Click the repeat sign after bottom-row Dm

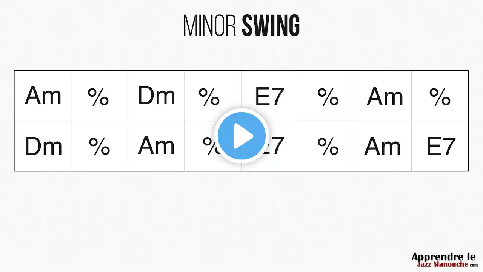tap(99, 147)
